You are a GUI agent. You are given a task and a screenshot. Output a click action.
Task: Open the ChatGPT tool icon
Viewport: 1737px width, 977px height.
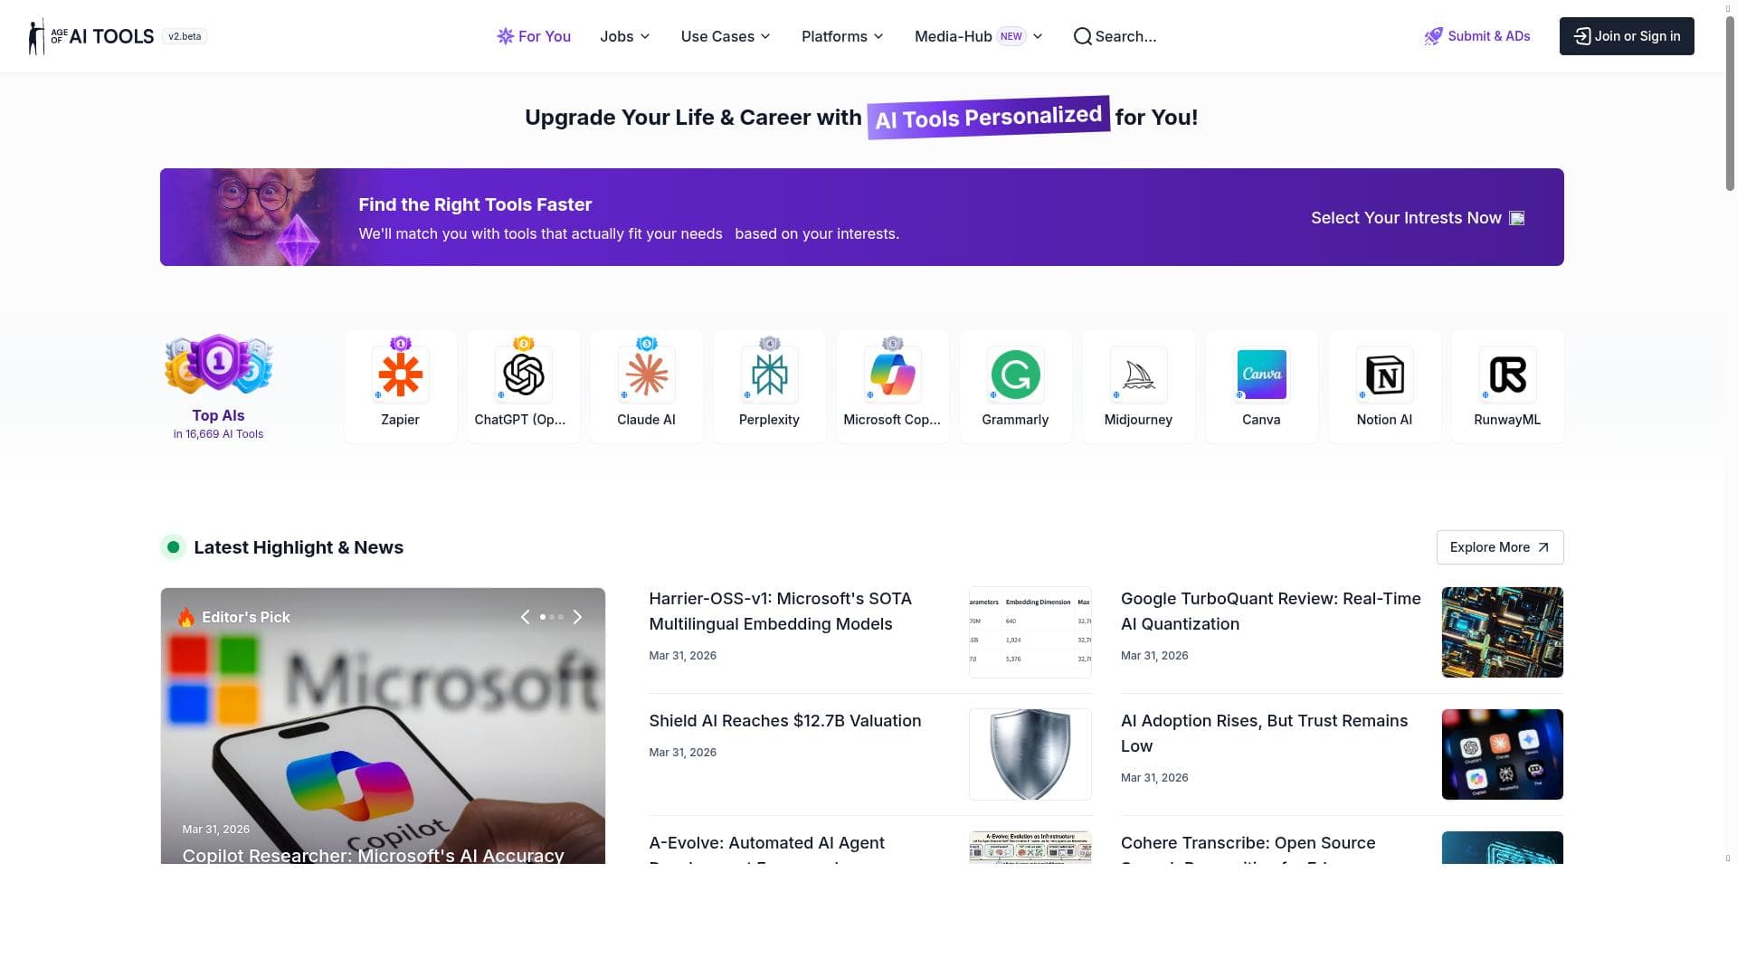pyautogui.click(x=523, y=375)
